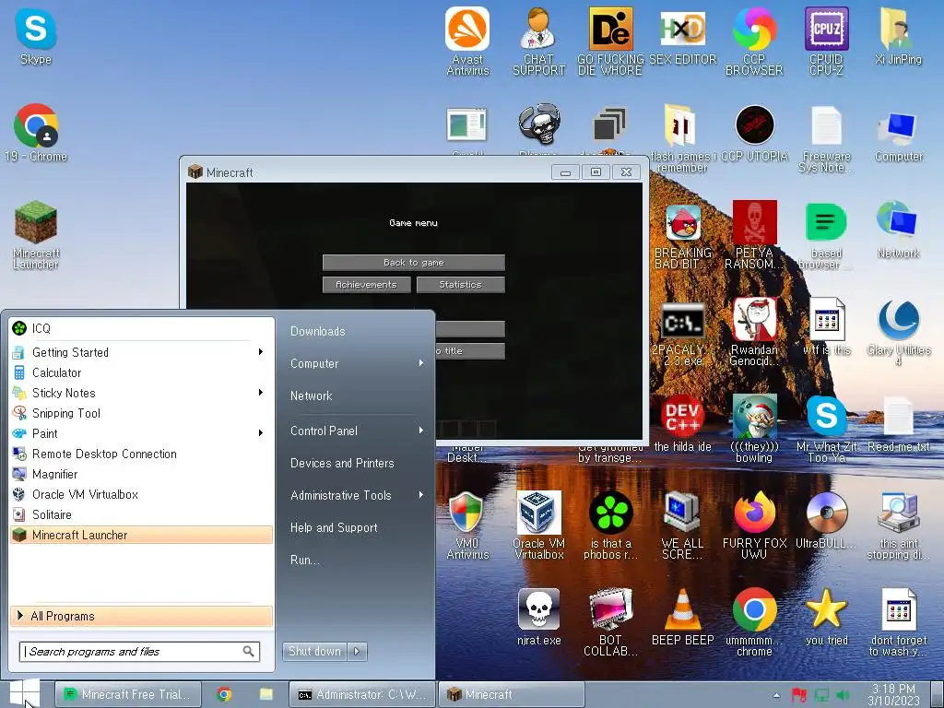The width and height of the screenshot is (944, 708).
Task: Click the Shut down button
Action: (314, 651)
